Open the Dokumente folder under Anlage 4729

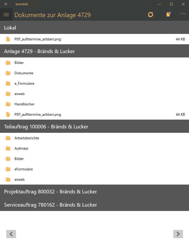(x=24, y=73)
